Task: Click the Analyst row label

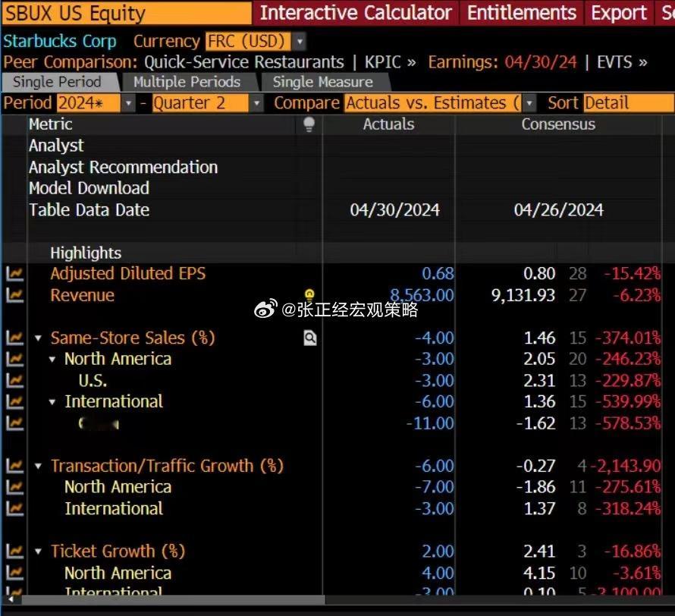Action: click(56, 146)
